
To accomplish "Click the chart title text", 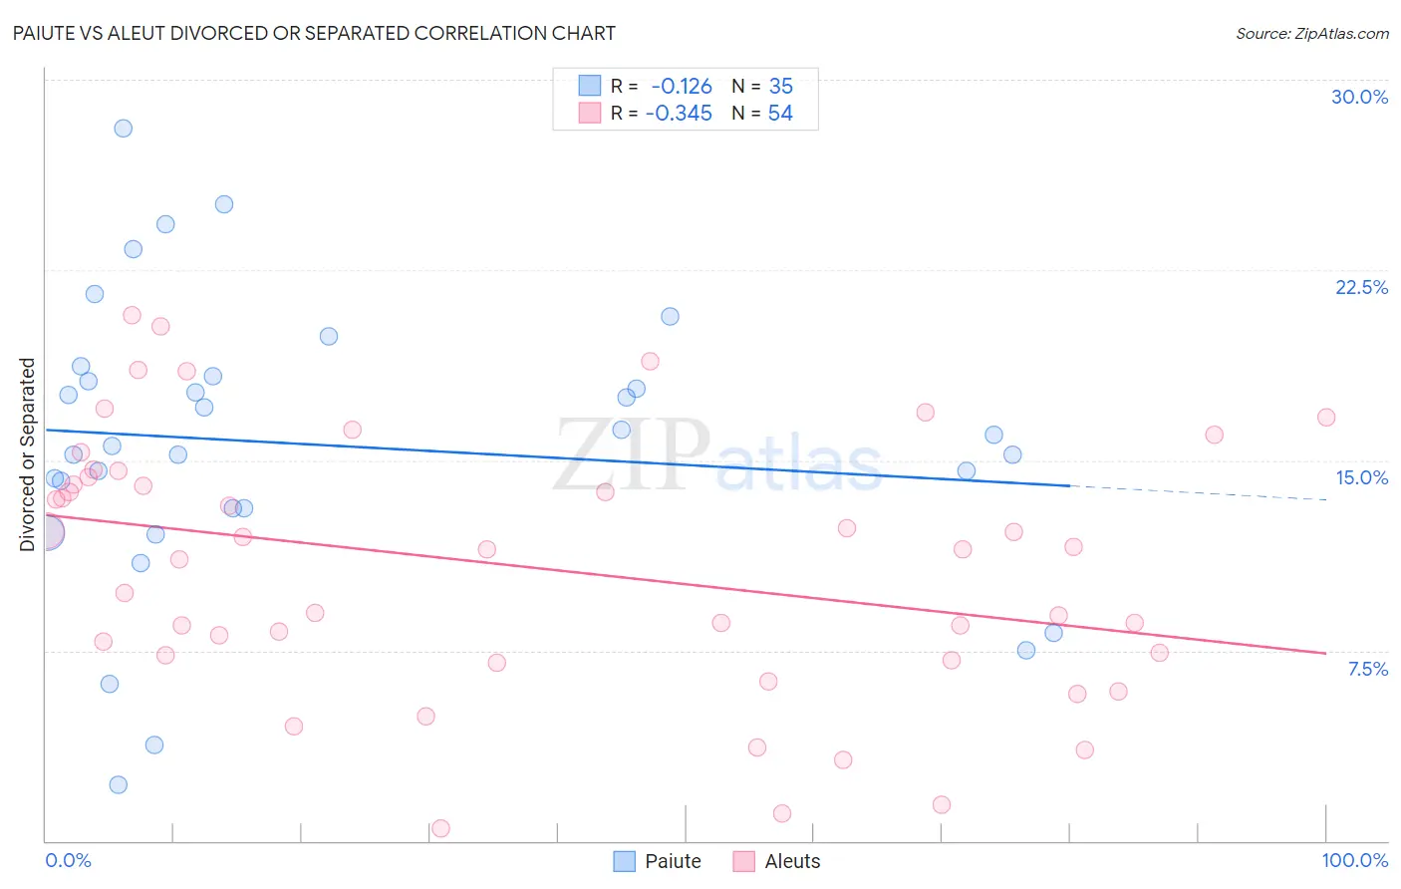I will tap(314, 33).
